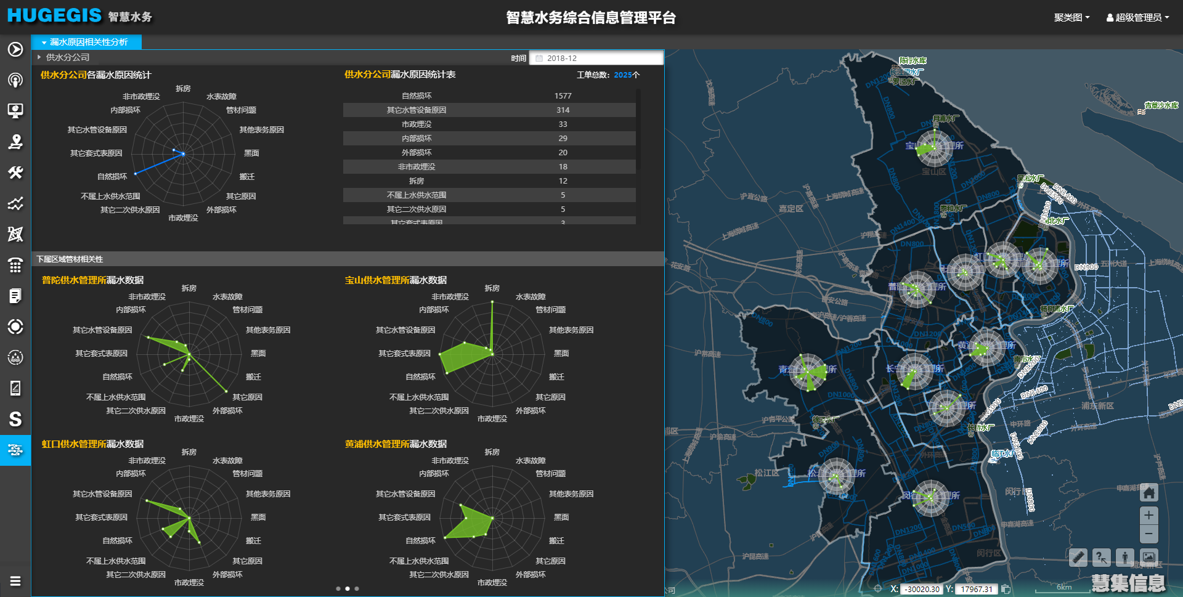Click the trend line chart sidebar icon

15,203
